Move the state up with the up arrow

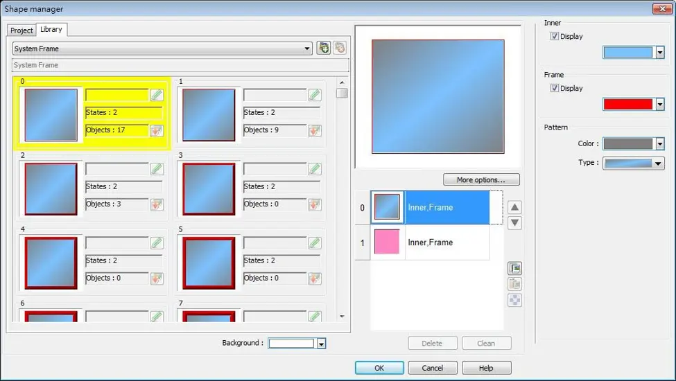(x=514, y=208)
